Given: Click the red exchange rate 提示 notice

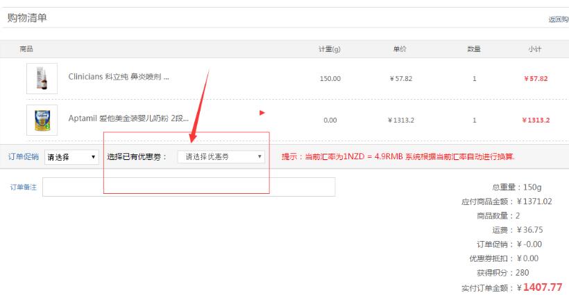Looking at the screenshot, I should coord(398,157).
